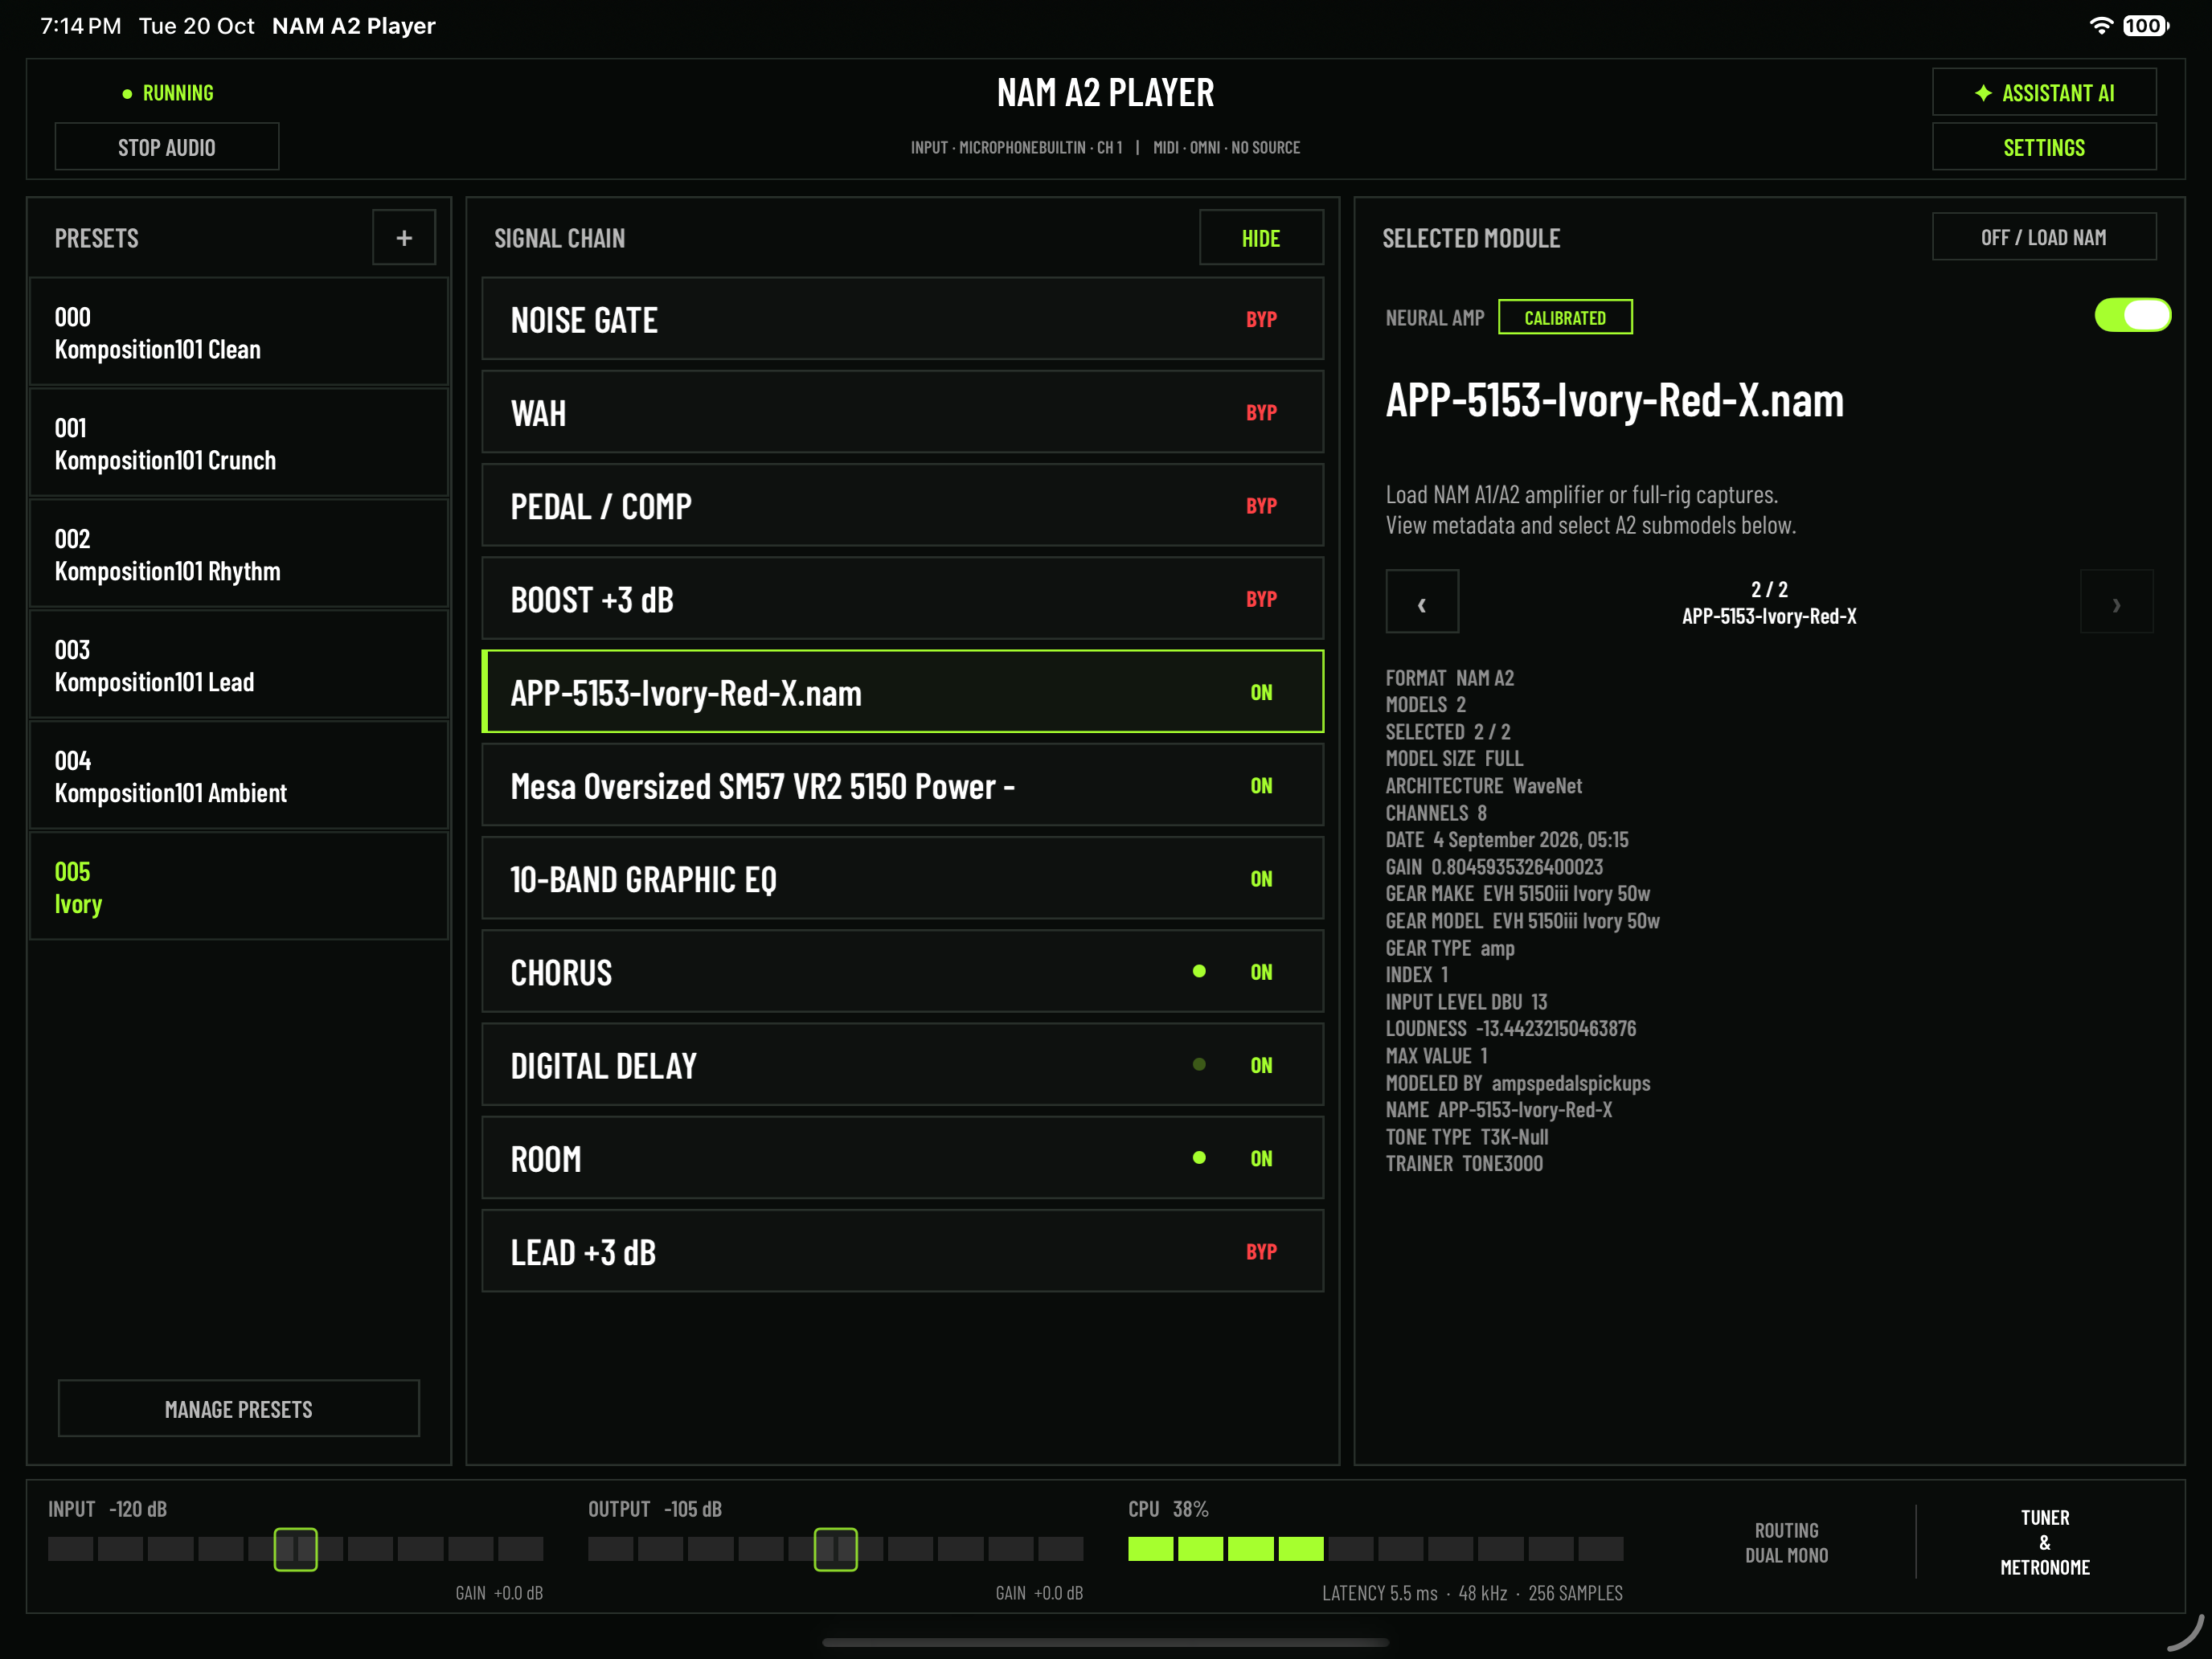Toggle Noise Gate BYP state

coord(1261,320)
